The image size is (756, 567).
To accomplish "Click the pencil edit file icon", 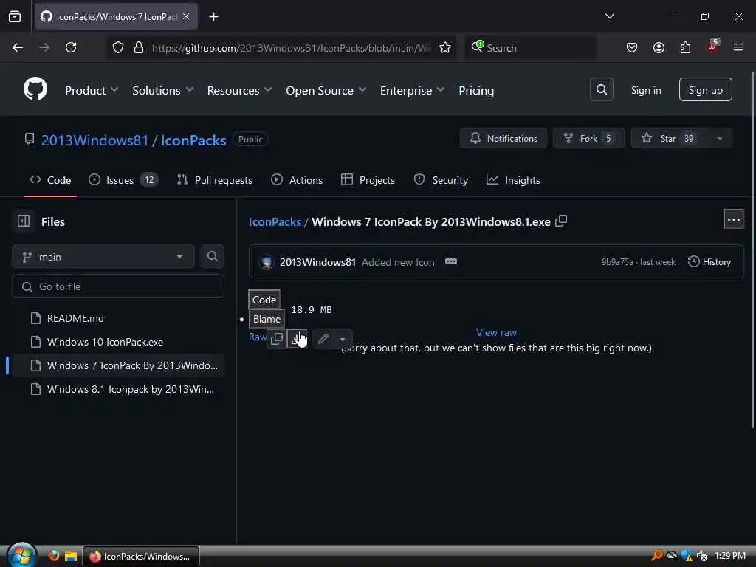I will tap(323, 339).
